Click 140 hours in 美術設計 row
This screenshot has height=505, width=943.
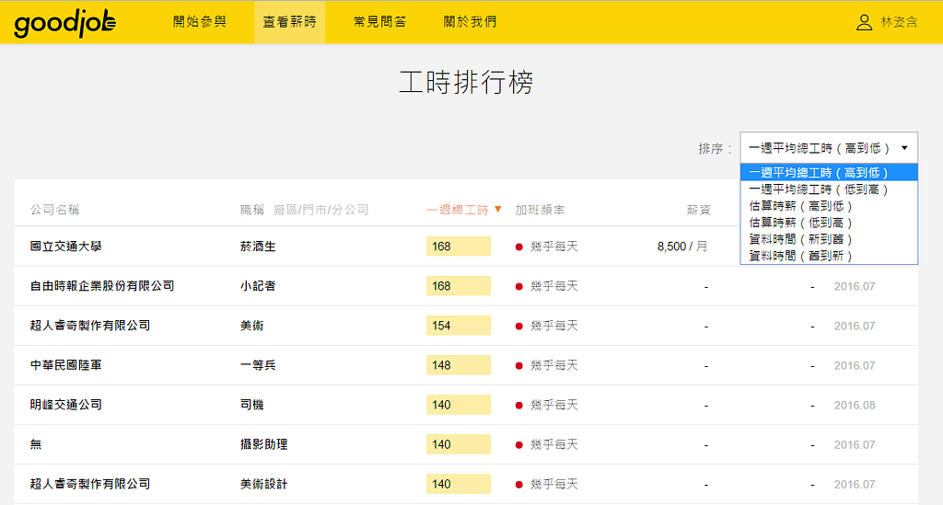pos(459,484)
